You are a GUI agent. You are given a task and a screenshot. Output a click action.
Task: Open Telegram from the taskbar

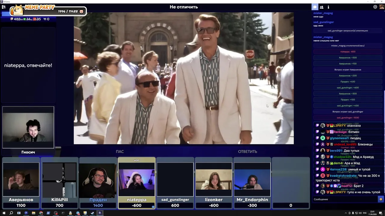click(x=78, y=213)
